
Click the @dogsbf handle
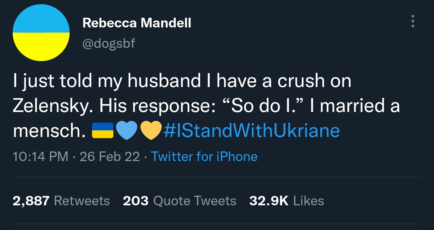(x=109, y=44)
